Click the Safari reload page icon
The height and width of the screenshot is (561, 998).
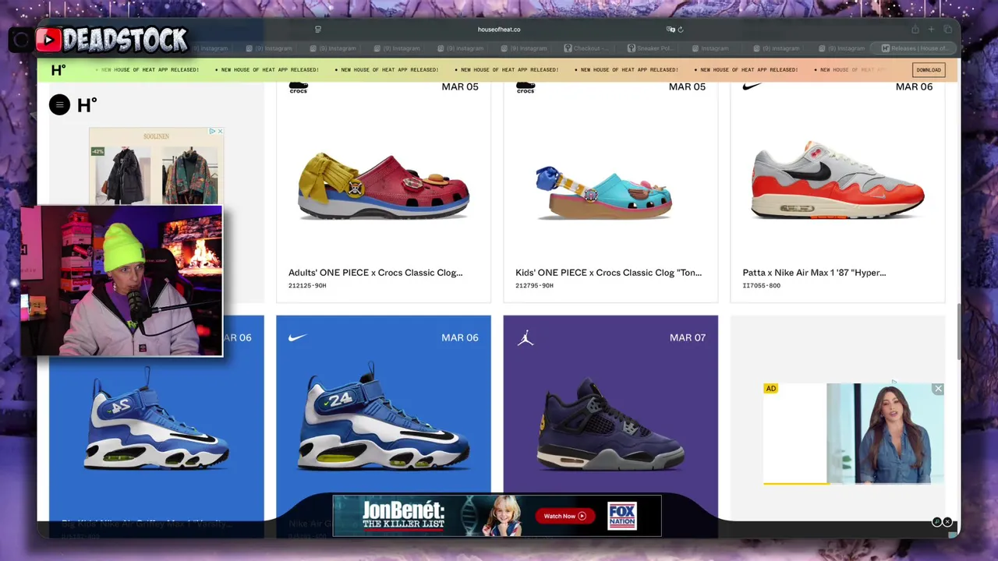[x=681, y=30]
